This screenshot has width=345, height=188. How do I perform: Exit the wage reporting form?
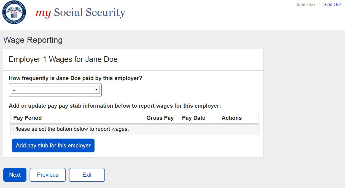tap(87, 175)
